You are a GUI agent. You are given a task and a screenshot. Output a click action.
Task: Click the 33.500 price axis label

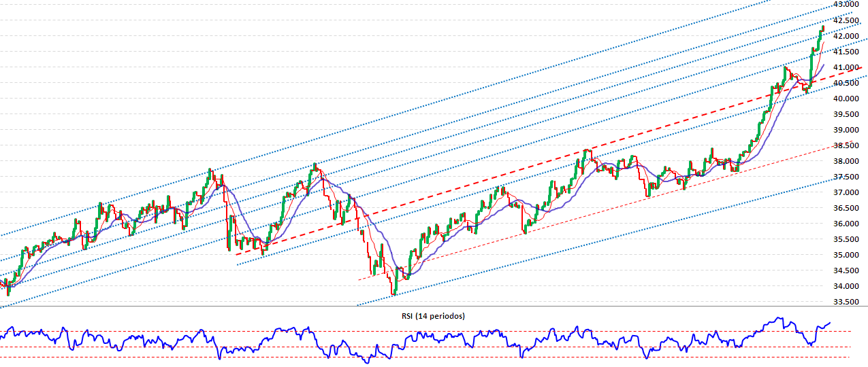click(848, 302)
